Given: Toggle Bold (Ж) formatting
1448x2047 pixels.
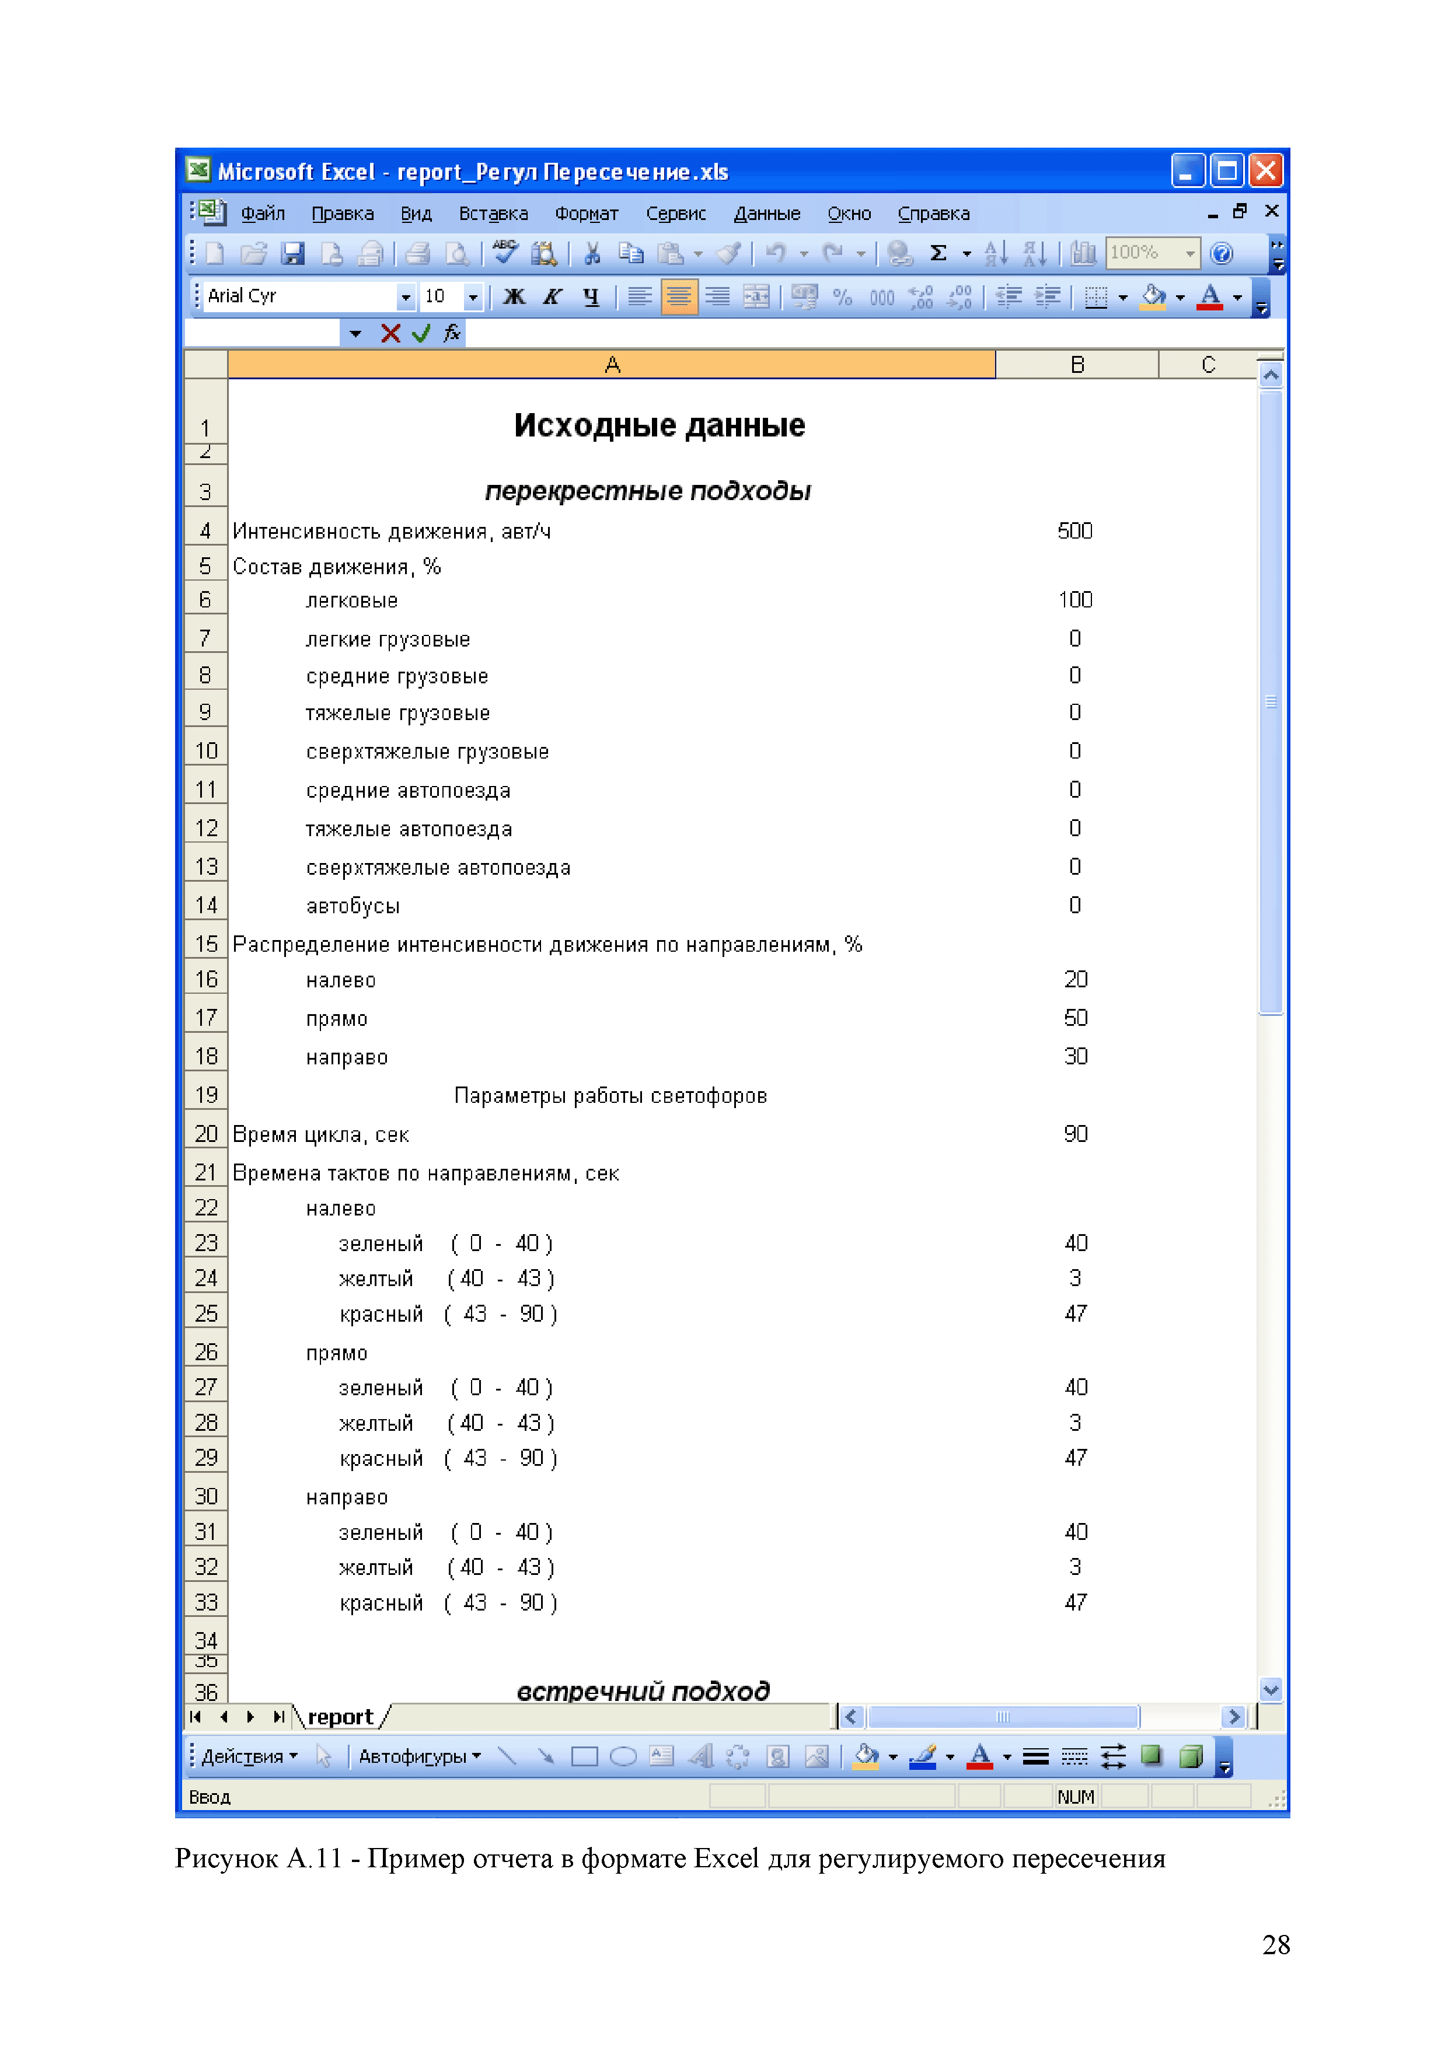Looking at the screenshot, I should point(514,297).
